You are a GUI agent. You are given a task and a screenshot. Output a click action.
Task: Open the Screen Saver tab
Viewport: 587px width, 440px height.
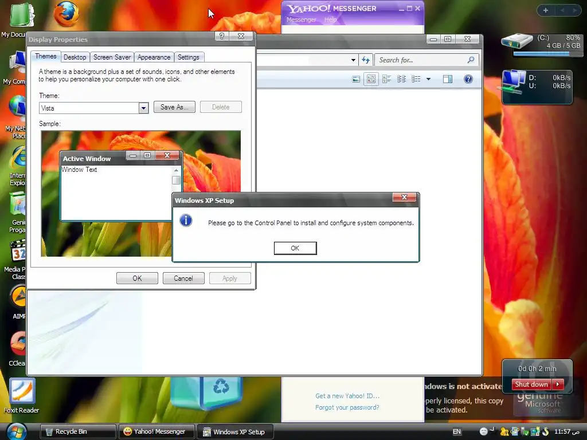pyautogui.click(x=112, y=57)
